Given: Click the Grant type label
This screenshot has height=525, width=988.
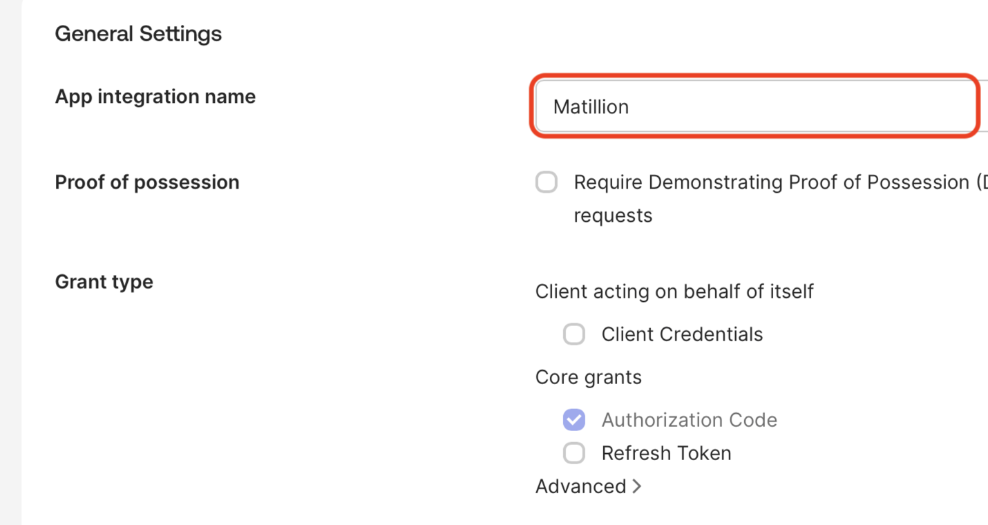Looking at the screenshot, I should pos(104,281).
